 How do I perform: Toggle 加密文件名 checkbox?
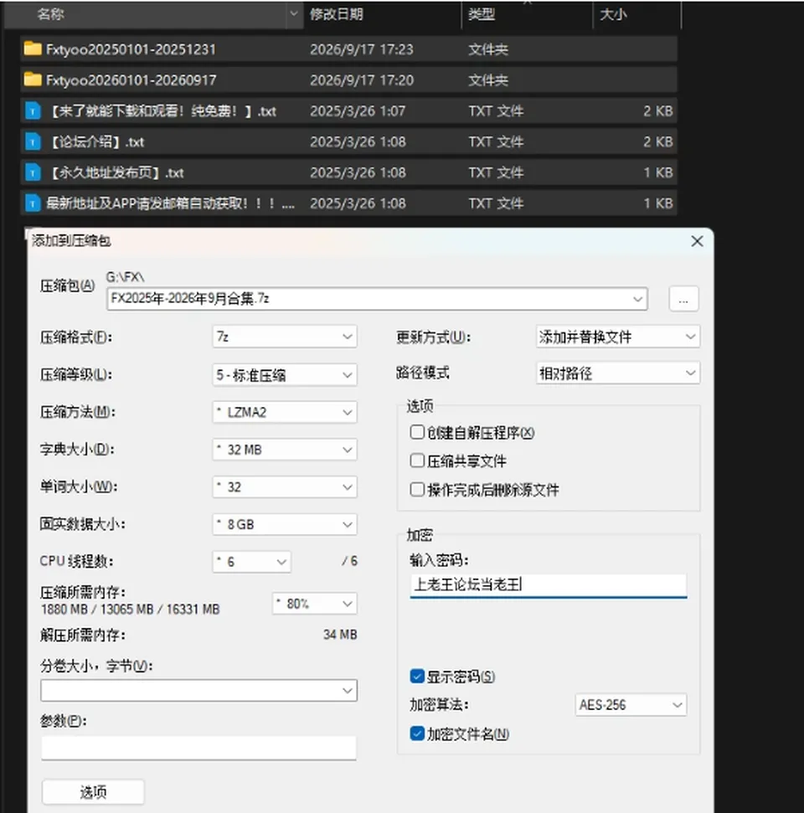(x=417, y=733)
